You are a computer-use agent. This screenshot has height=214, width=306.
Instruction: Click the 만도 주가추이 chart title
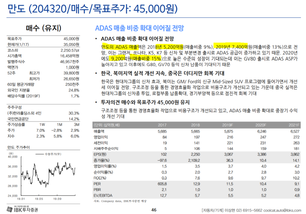click(x=19, y=147)
